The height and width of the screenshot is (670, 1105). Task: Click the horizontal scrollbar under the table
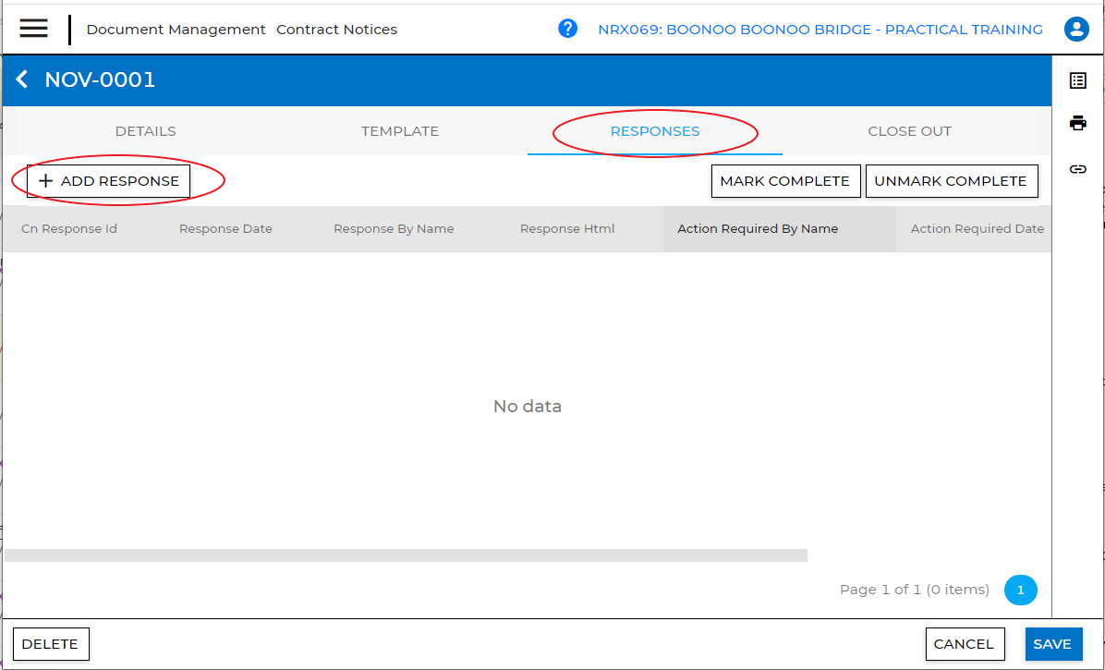pos(406,555)
